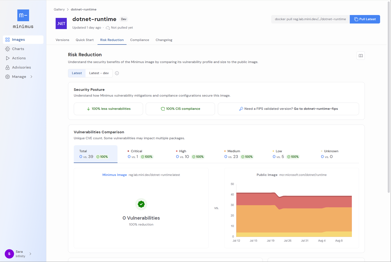The height and width of the screenshot is (262, 391).
Task: Switch to the Versions tab
Action: coord(62,40)
